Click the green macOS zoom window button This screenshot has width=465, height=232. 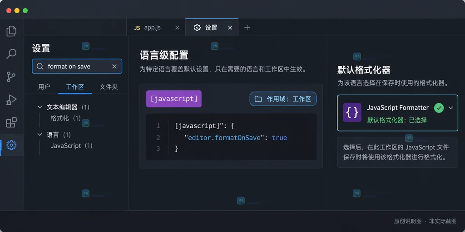point(25,11)
